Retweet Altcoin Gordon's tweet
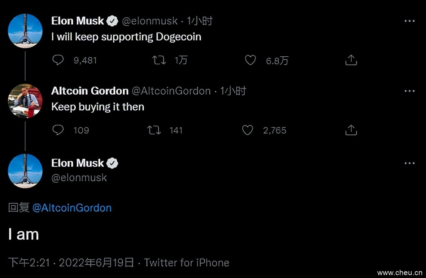Image resolution: width=426 pixels, height=278 pixels. 154,130
